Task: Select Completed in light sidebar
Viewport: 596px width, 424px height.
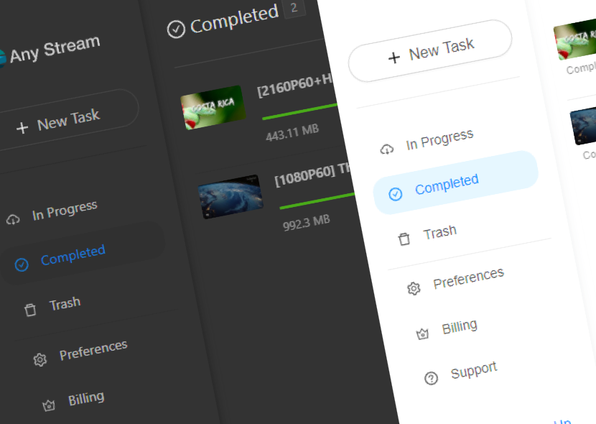Action: point(456,183)
